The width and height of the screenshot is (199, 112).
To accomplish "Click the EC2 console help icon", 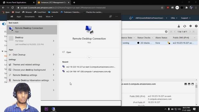I will (x=196, y=26).
